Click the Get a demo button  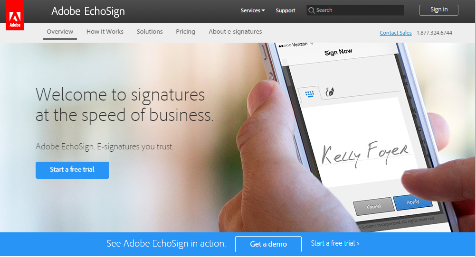click(x=268, y=244)
